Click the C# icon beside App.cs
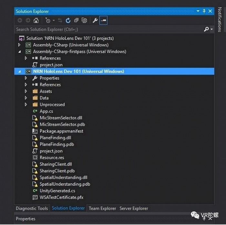226x225 pixels. coord(35,111)
